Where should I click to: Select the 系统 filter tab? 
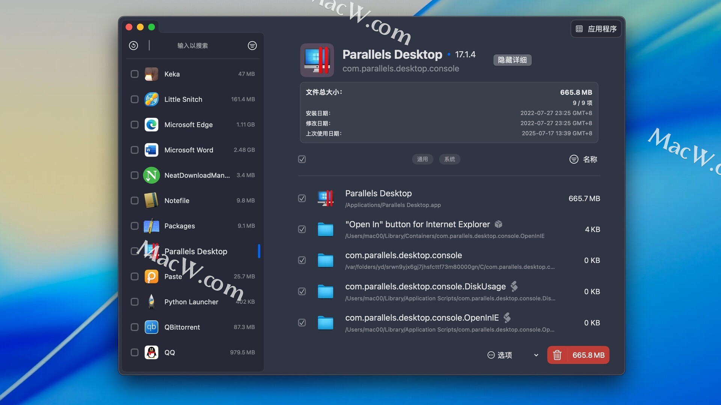coord(449,159)
